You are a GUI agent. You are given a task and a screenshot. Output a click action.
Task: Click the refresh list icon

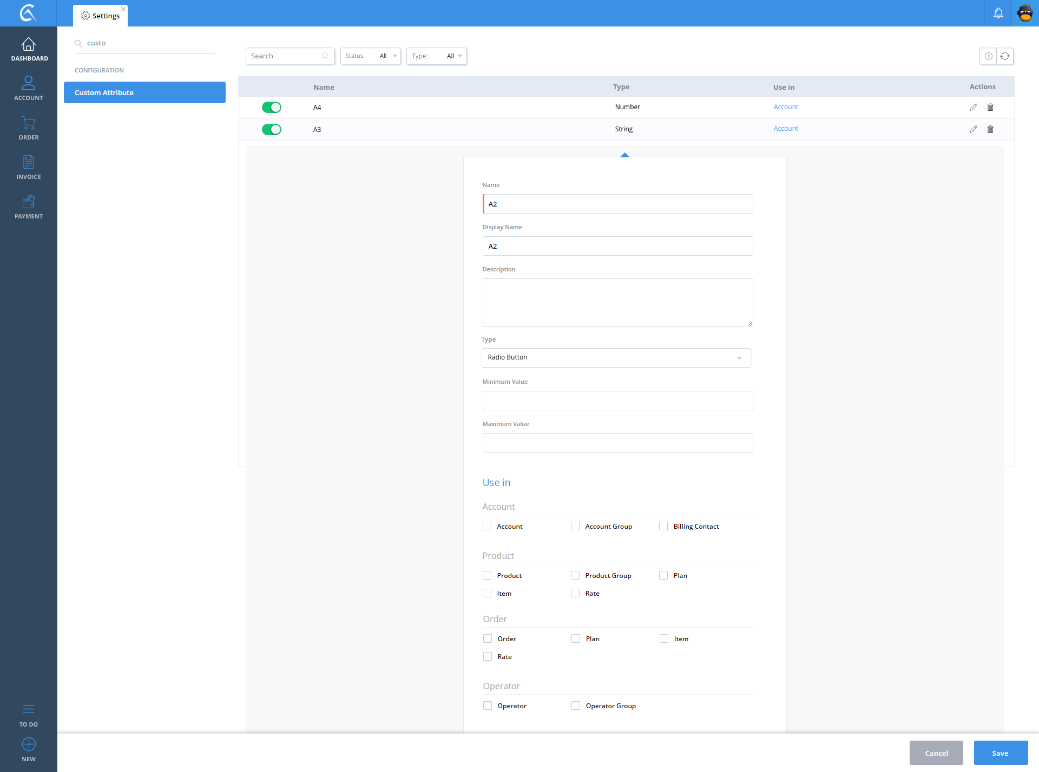pyautogui.click(x=1005, y=56)
